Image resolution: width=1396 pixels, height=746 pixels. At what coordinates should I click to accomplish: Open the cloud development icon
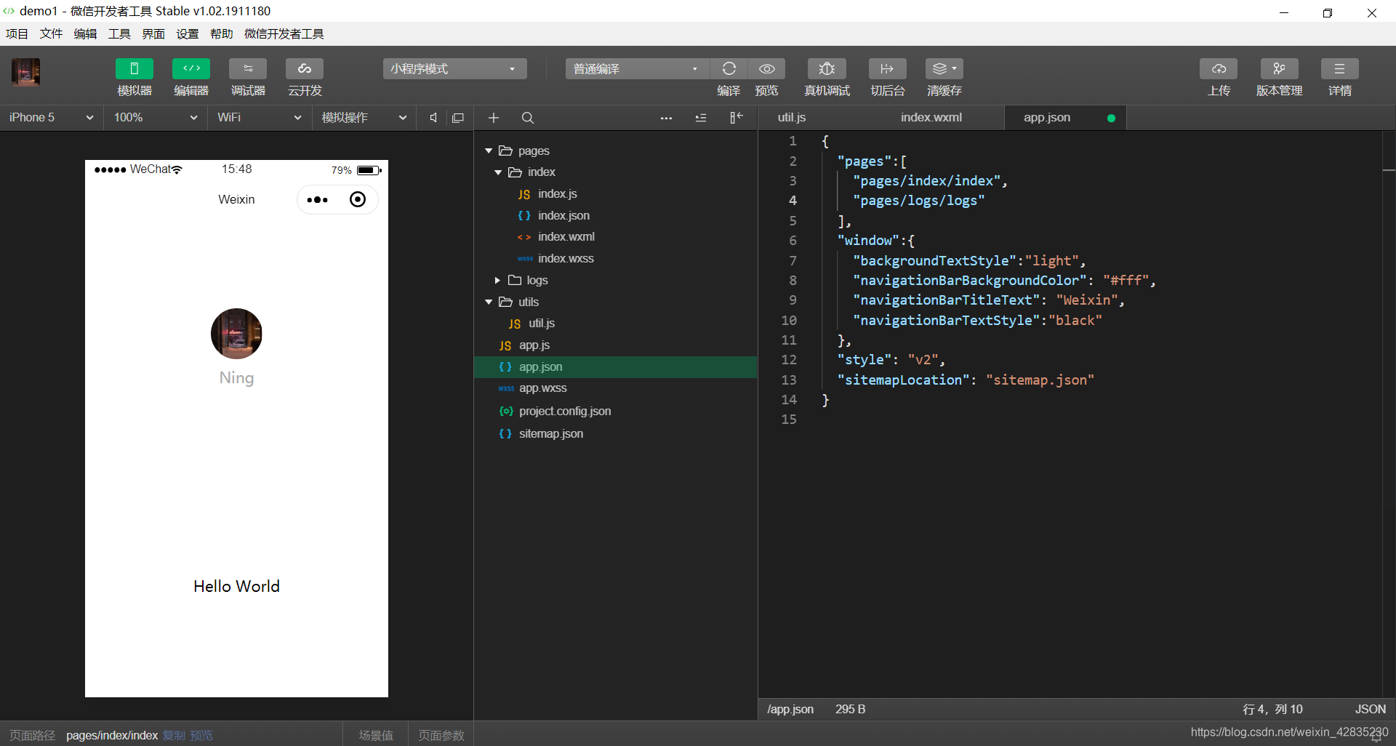point(305,69)
